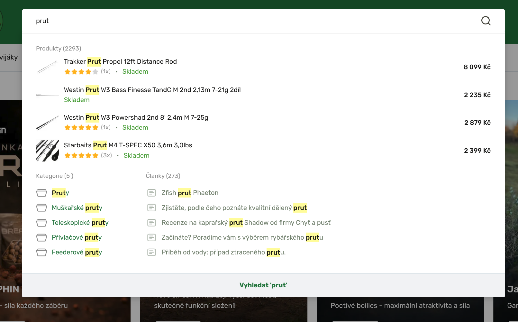Click the Trakker Propel rod thumbnail
518x322 pixels.
point(48,67)
